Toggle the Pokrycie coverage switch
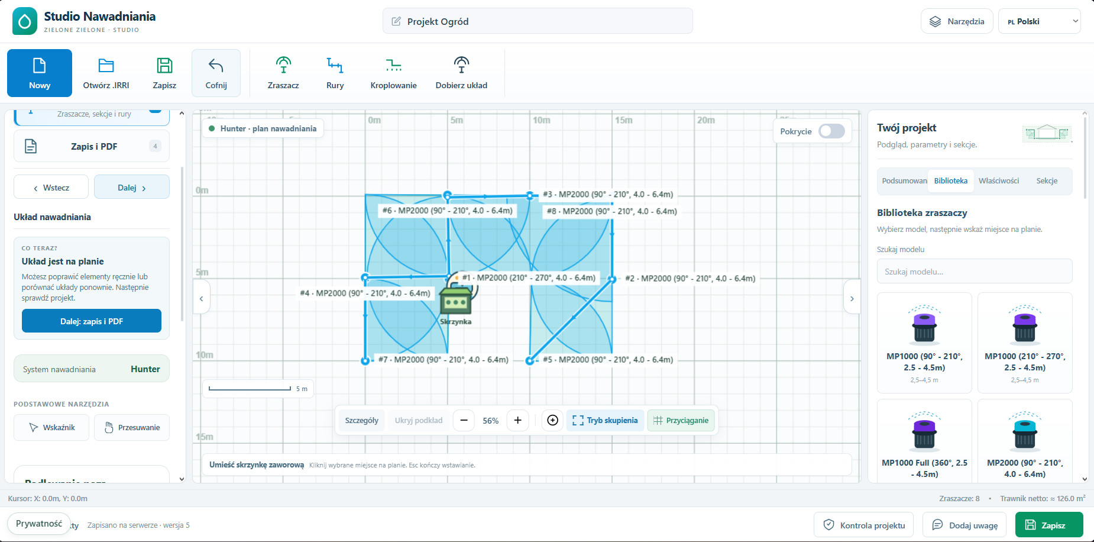1094x542 pixels. point(831,131)
